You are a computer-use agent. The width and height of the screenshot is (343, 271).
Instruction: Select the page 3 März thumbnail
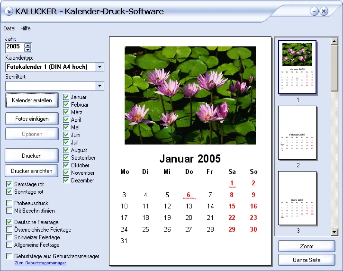(297, 198)
